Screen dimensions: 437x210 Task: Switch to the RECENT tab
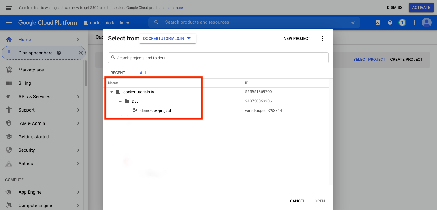click(x=118, y=73)
